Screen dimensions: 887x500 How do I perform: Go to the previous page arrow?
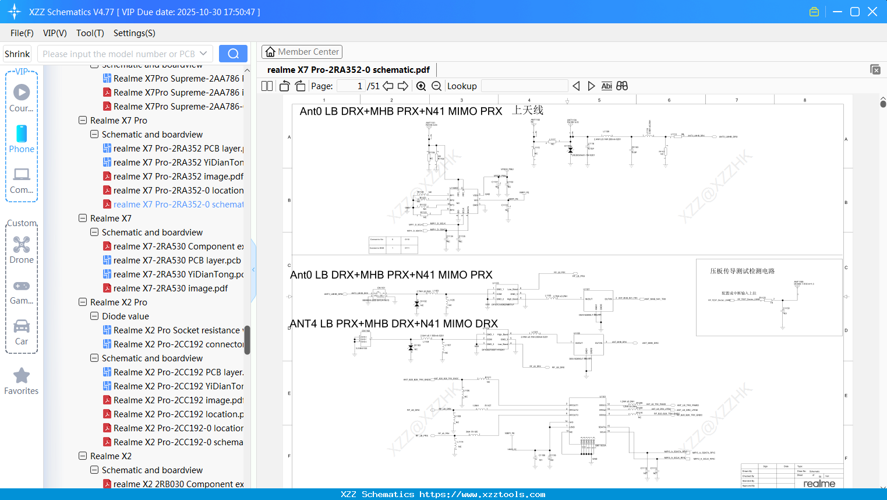point(388,86)
